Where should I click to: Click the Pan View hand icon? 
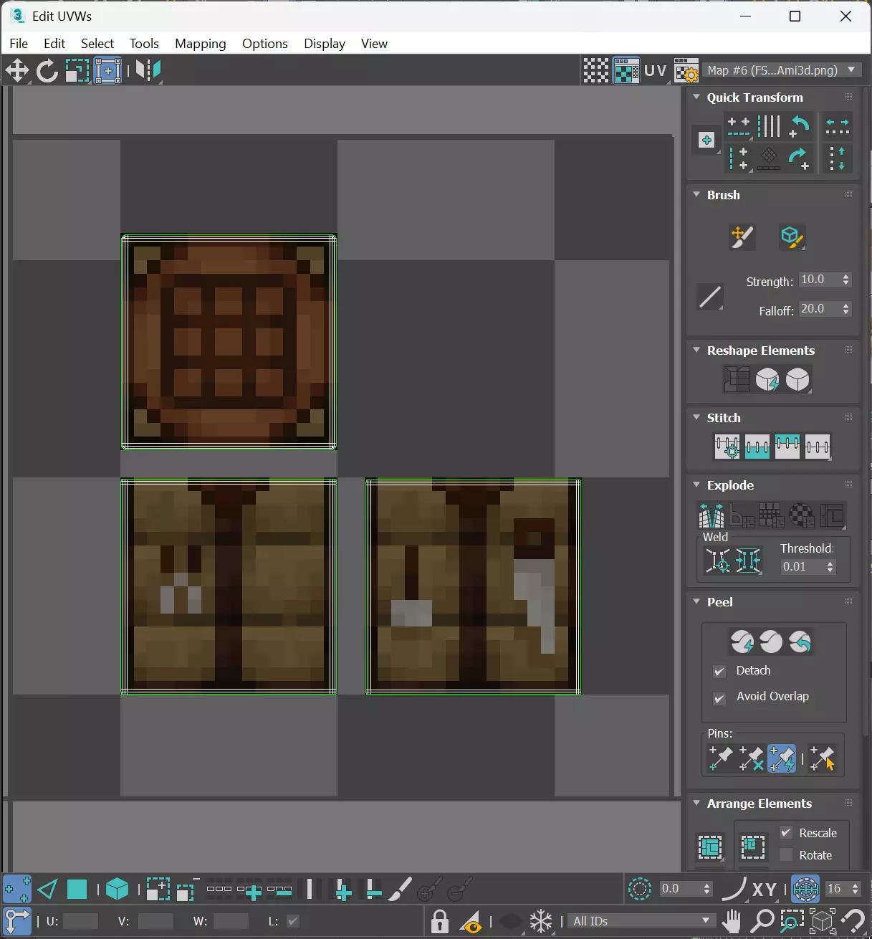[x=732, y=921]
